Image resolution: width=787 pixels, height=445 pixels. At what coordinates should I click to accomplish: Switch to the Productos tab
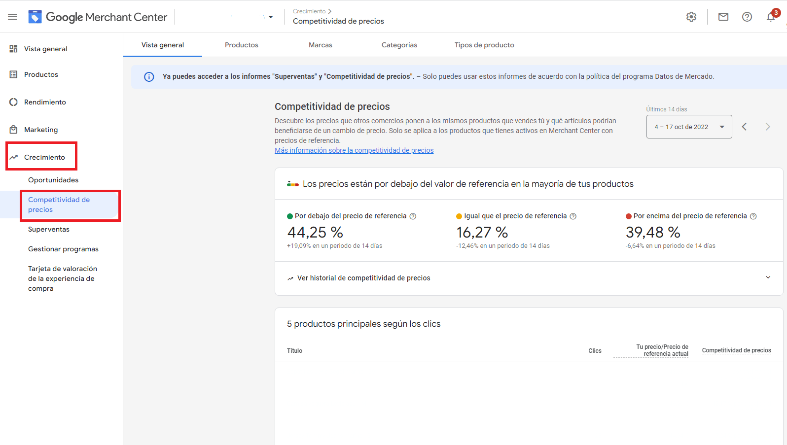point(241,45)
